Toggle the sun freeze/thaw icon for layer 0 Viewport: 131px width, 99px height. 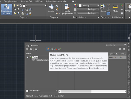pyautogui.click(x=18, y=6)
